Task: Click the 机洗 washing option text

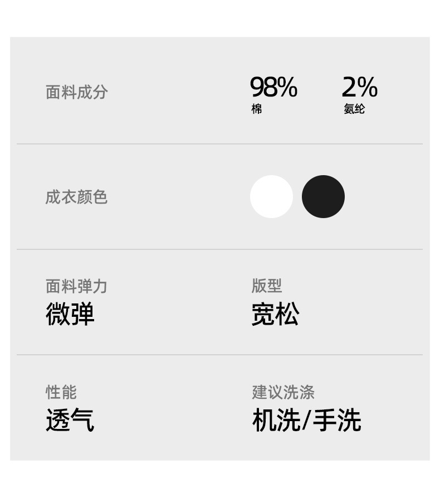Action: 276,420
